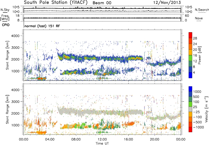The width and height of the screenshot is (209, 145).
Task: Click the '3000' tick of the velocity panel
Action: (15, 102)
